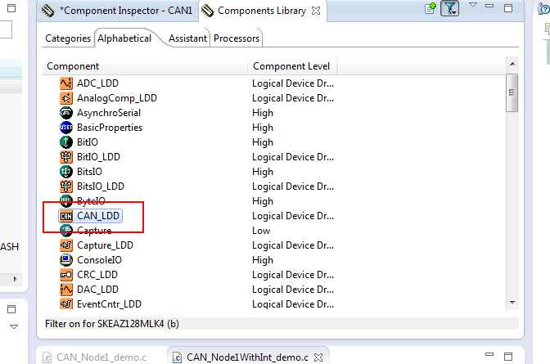Viewport: 550px width, 364px height.
Task: Click the scrollbar up arrow in component list
Action: coord(512,64)
